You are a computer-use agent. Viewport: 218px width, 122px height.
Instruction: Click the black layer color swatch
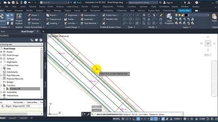coord(186,15)
